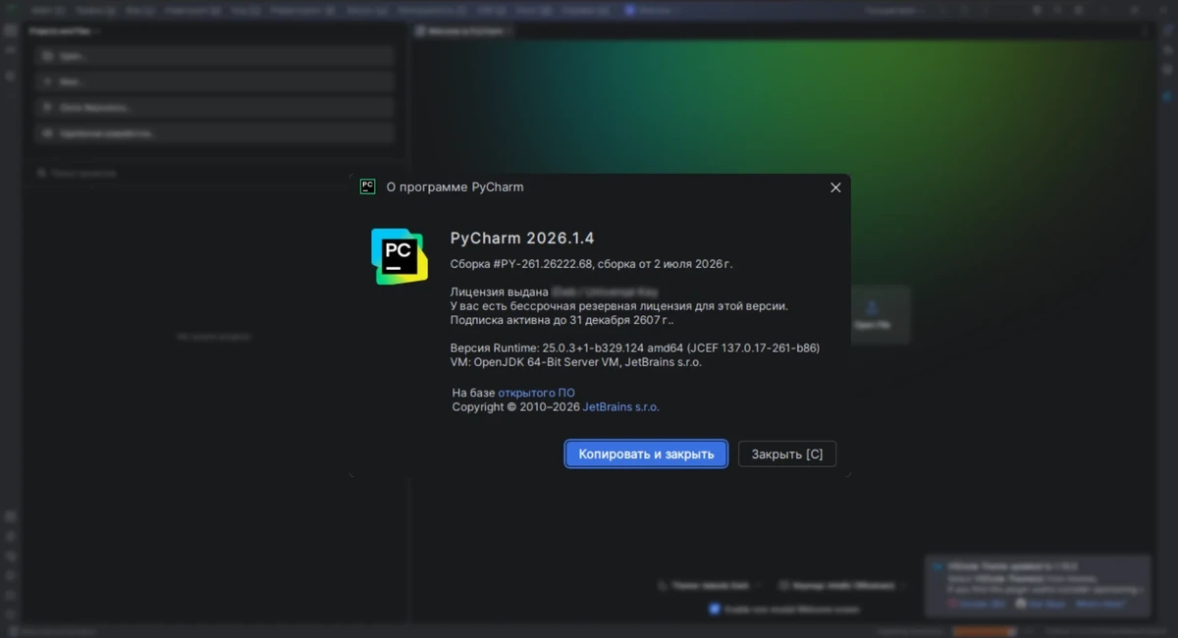1178x638 pixels.
Task: Click the Закрыть [C] button
Action: point(787,453)
